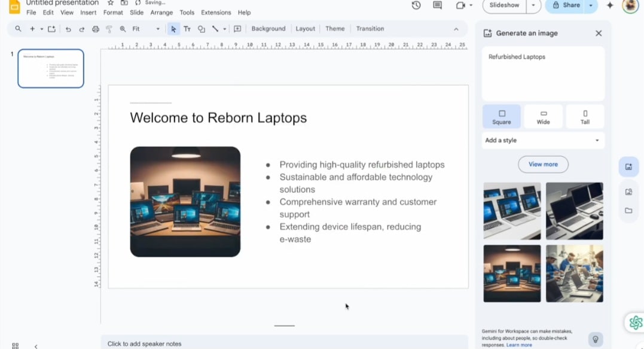The image size is (644, 349).
Task: Open version history clock icon
Action: tap(416, 5)
